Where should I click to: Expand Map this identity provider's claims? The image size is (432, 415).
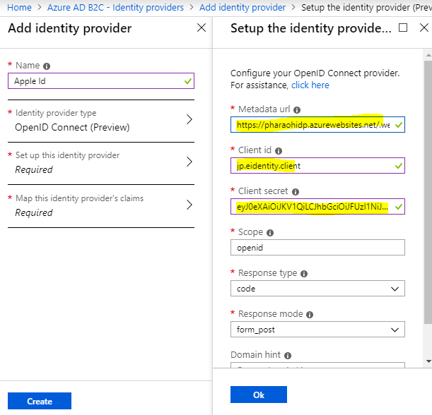point(101,205)
